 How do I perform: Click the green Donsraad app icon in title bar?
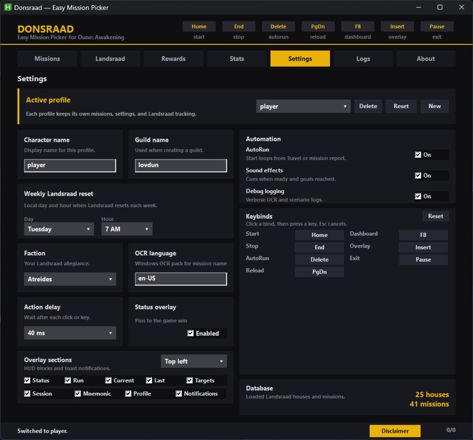8,7
